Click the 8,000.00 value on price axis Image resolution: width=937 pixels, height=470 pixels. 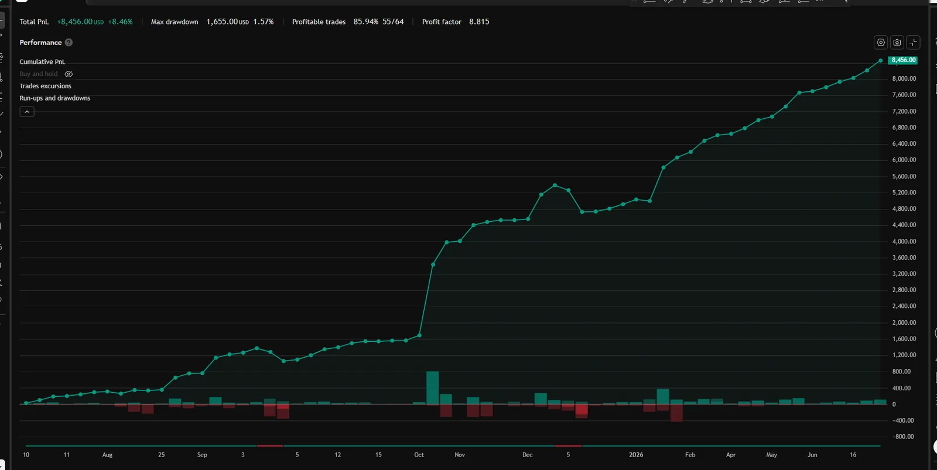(904, 78)
